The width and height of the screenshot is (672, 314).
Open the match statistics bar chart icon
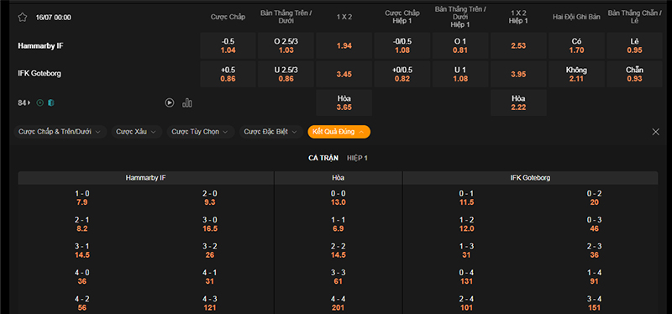[187, 102]
